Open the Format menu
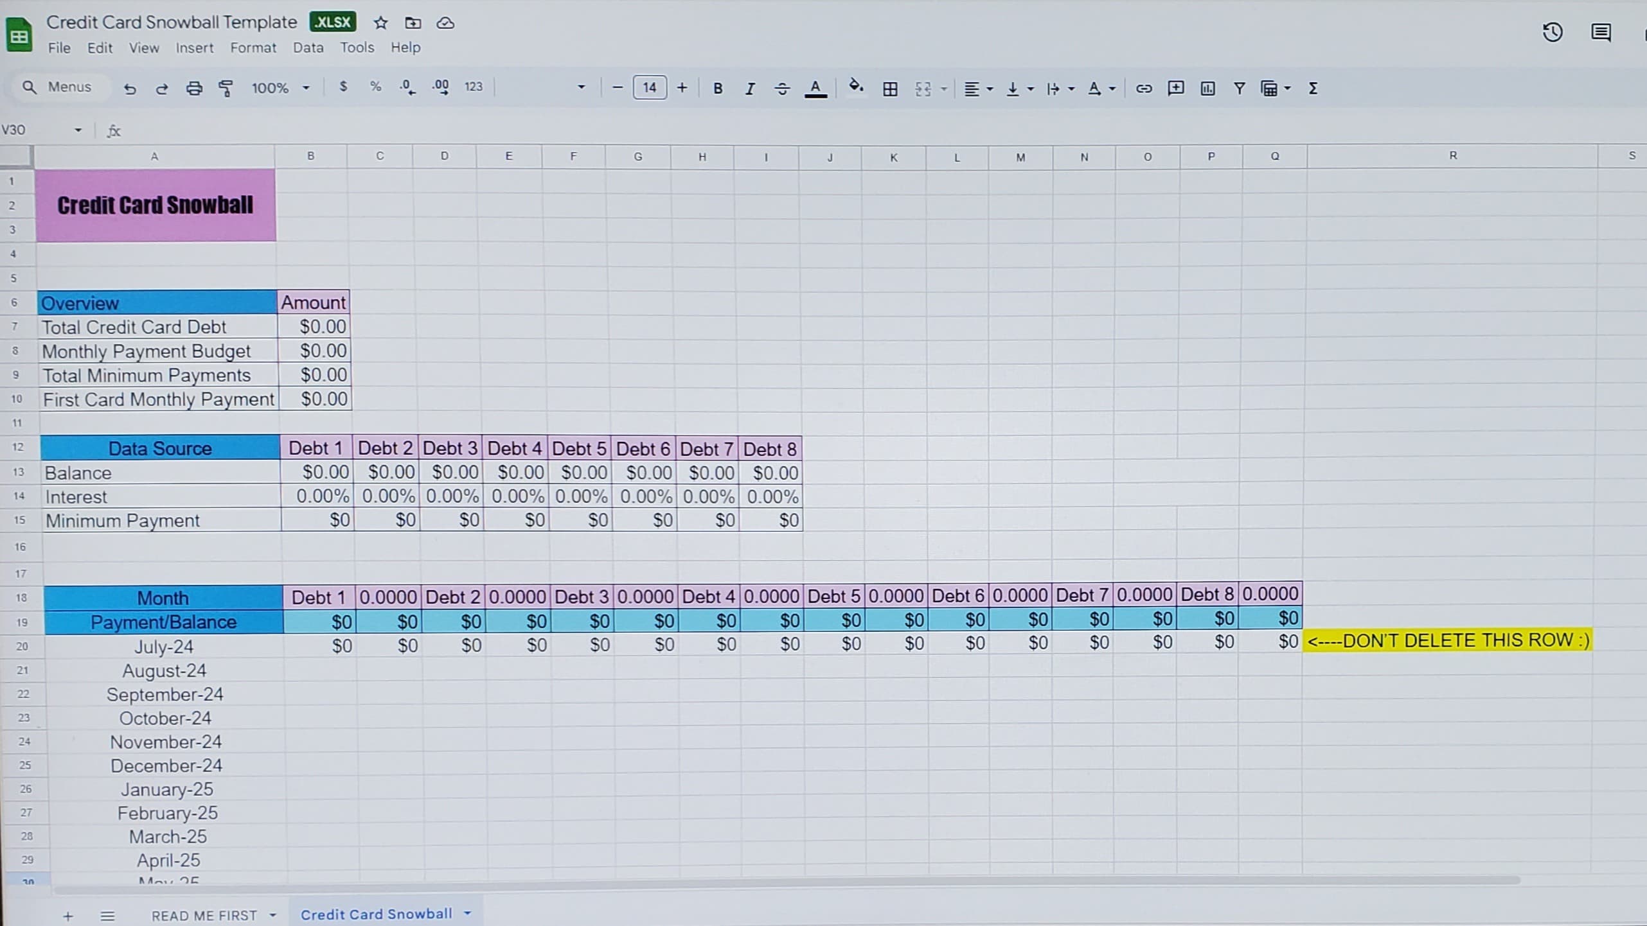Viewport: 1647px width, 926px height. (253, 48)
